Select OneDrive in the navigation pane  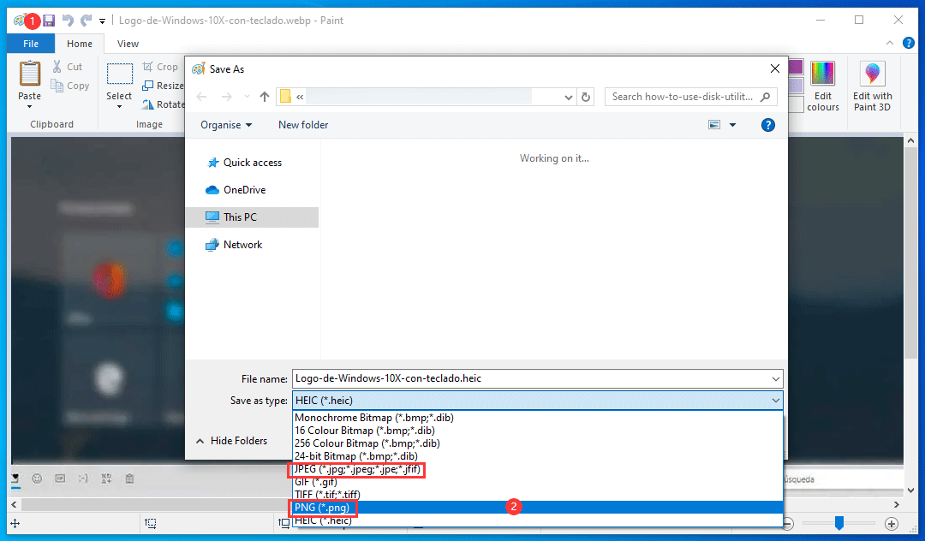244,190
